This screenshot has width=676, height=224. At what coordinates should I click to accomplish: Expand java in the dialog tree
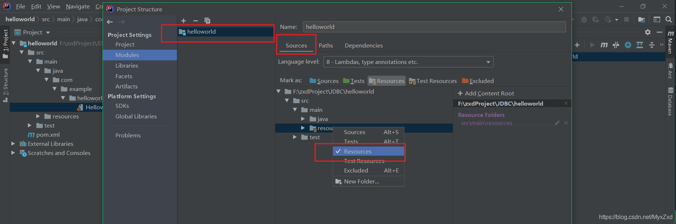click(x=303, y=119)
